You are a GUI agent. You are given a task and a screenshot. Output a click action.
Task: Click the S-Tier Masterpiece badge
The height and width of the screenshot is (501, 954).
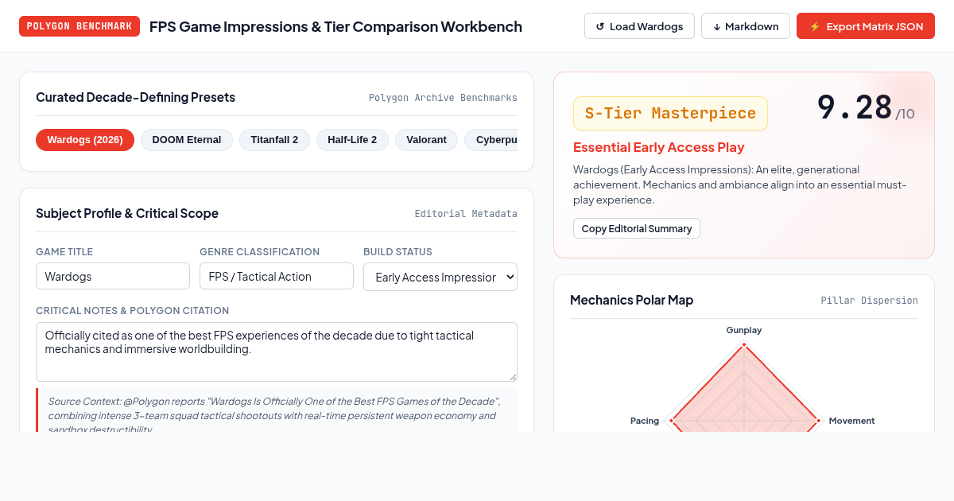coord(670,113)
